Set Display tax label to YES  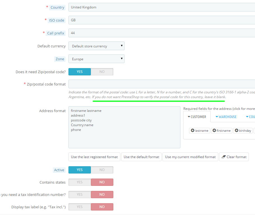pyautogui.click(x=80, y=207)
